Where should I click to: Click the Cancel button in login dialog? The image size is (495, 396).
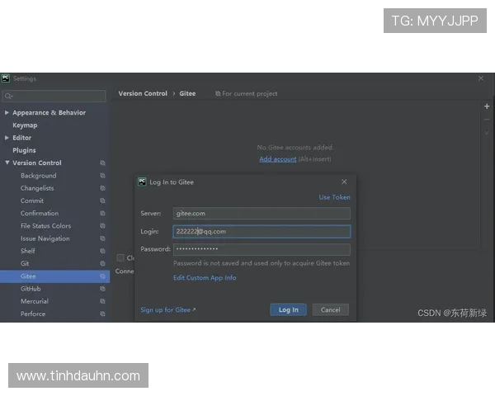(x=331, y=310)
